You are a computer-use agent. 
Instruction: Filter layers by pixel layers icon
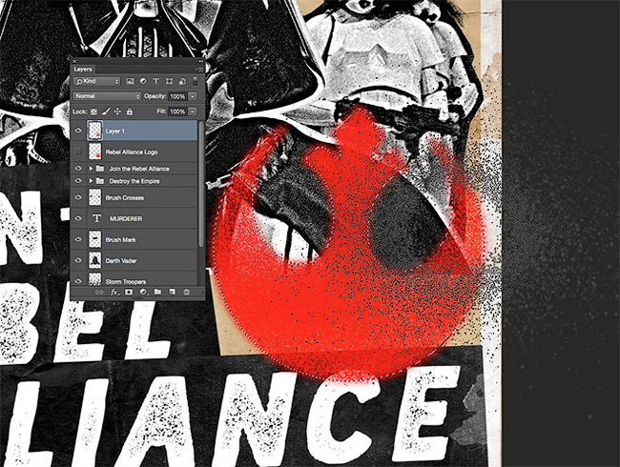[x=130, y=81]
